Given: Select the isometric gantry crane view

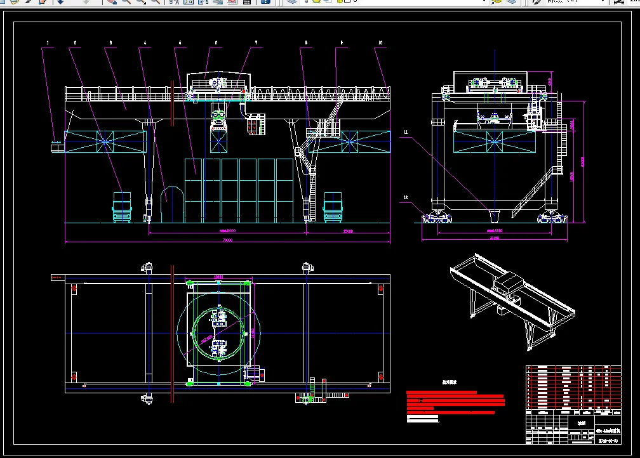Looking at the screenshot, I should [512, 302].
